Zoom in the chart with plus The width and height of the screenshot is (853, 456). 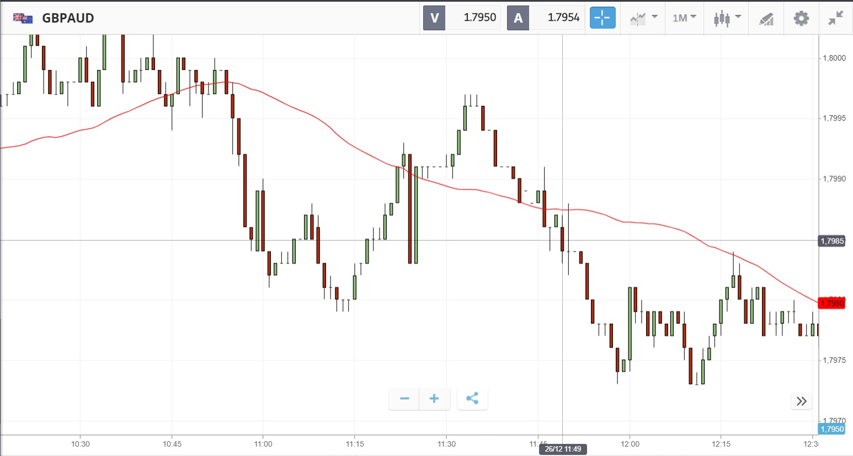434,399
